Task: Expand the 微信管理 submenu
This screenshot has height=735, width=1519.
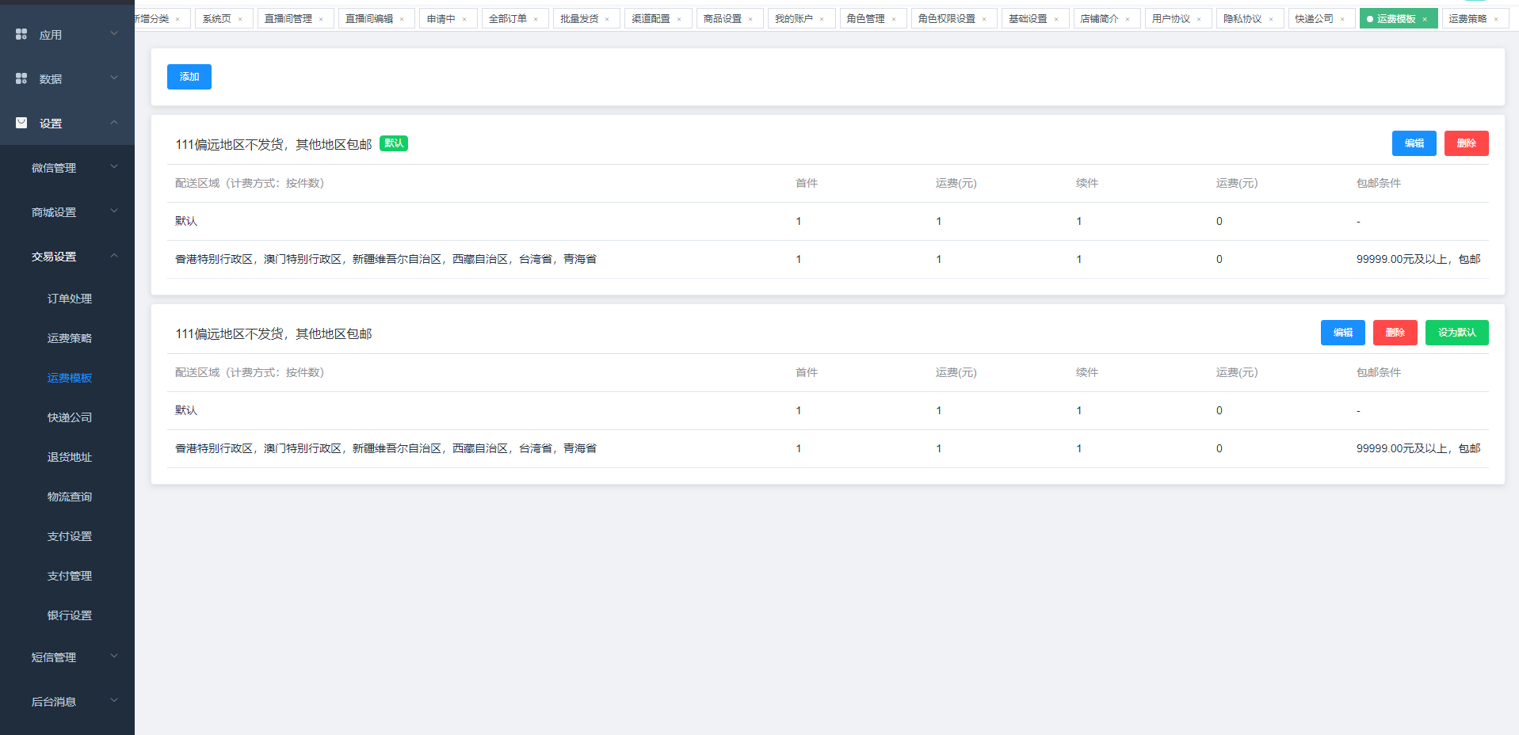Action: coord(113,167)
